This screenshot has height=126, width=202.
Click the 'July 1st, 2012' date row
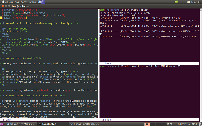coord(40,42)
